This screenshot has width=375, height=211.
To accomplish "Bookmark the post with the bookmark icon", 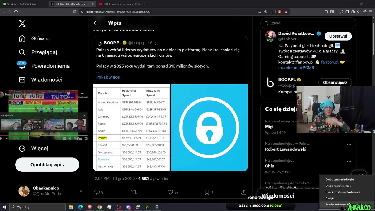I will coord(207,192).
